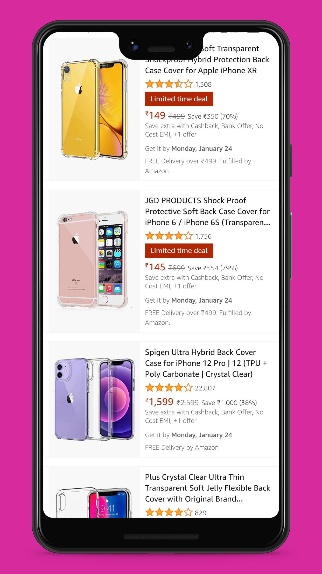Open review count 22,807 for Spigen case
322x574 pixels.
coord(205,388)
